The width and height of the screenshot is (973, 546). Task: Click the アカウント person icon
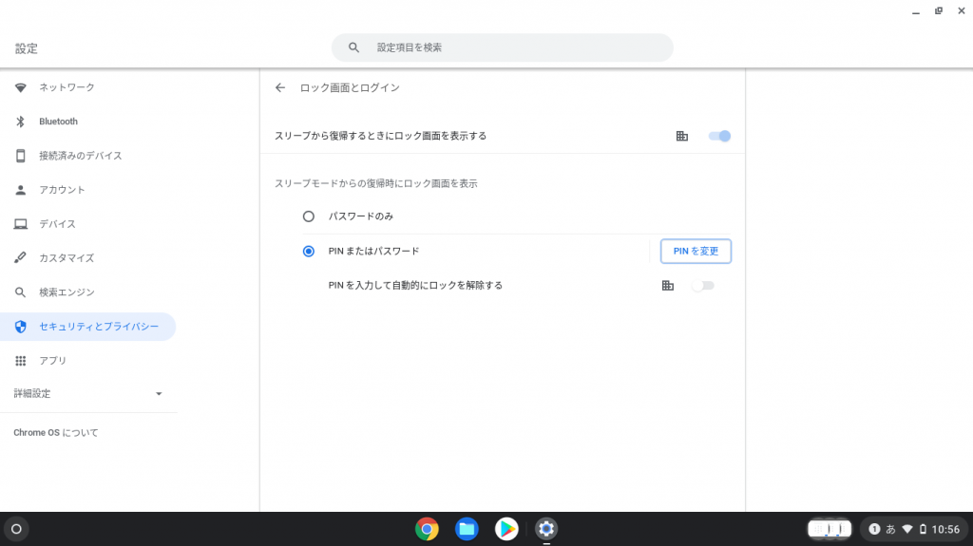click(21, 190)
